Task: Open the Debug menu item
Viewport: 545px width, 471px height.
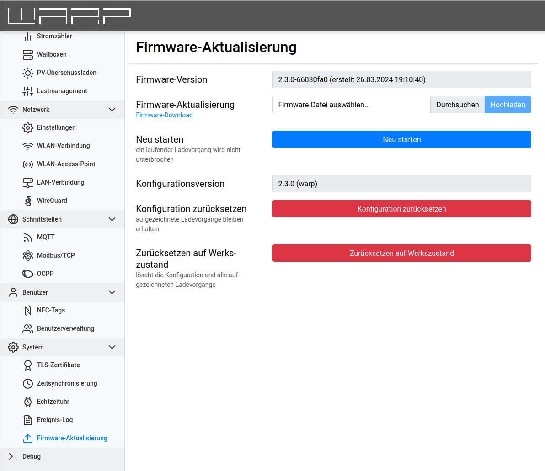Action: 32,456
